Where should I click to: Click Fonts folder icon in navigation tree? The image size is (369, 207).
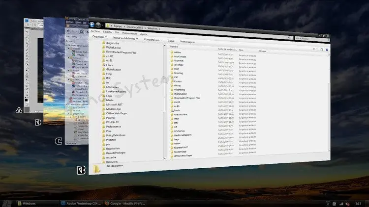(103, 65)
